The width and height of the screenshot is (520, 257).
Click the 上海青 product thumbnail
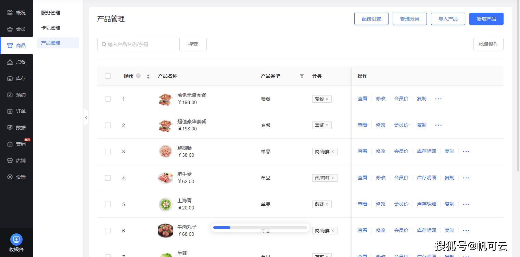166,204
